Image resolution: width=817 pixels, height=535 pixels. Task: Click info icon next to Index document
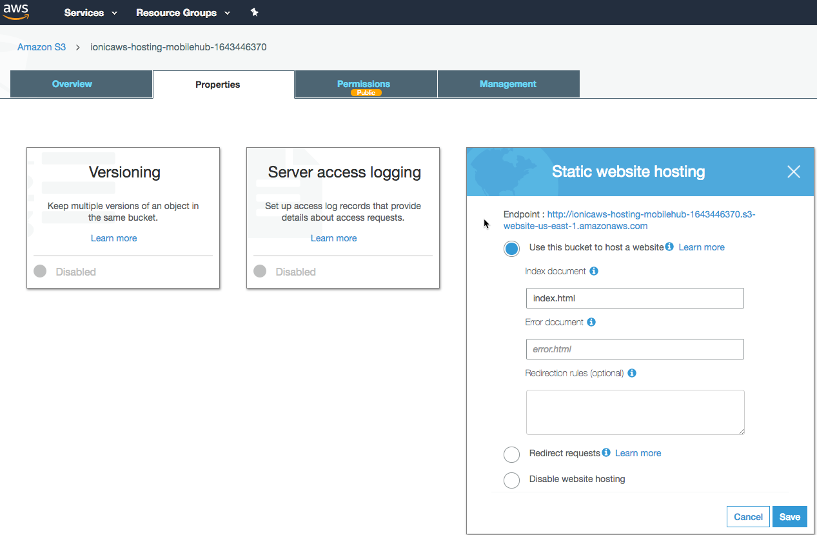[594, 271]
